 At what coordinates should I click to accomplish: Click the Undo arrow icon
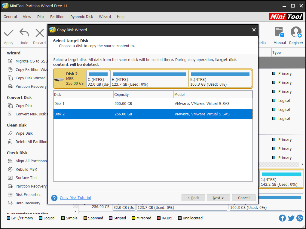point(24,33)
